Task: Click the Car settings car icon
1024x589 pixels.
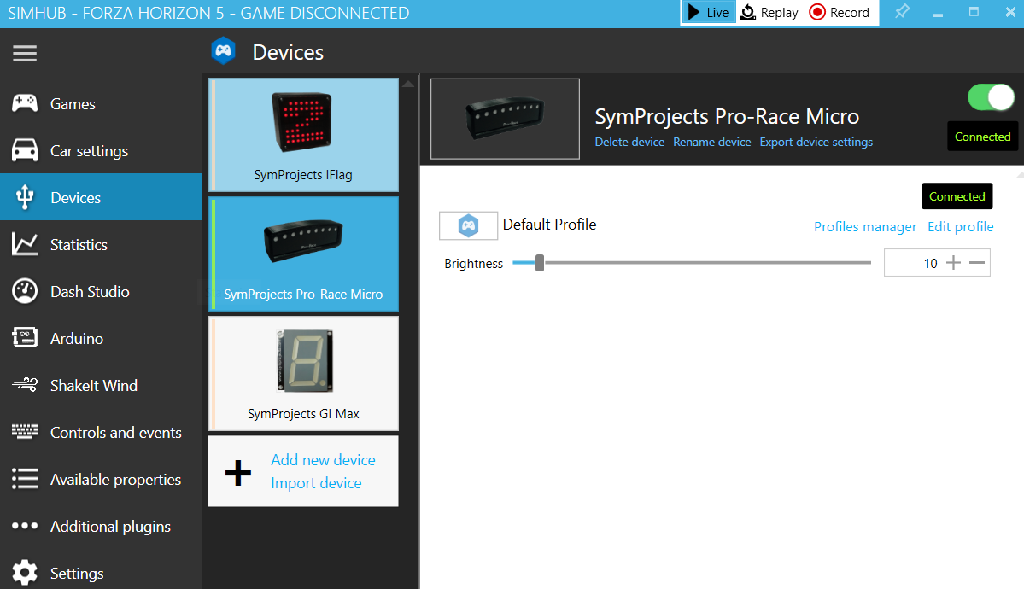Action: click(25, 151)
